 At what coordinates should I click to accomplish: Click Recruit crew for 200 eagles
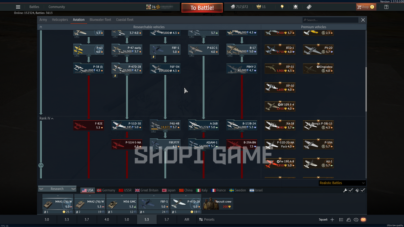tap(218, 203)
